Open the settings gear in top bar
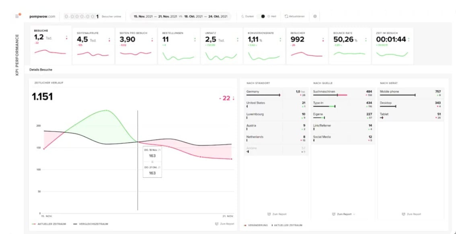456x234 pixels. pos(315,16)
